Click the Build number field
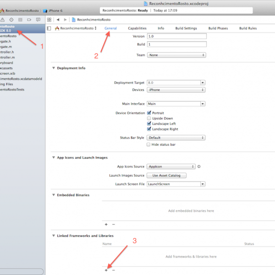Image resolution: width=275 pixels, height=275 pixels. click(x=177, y=44)
